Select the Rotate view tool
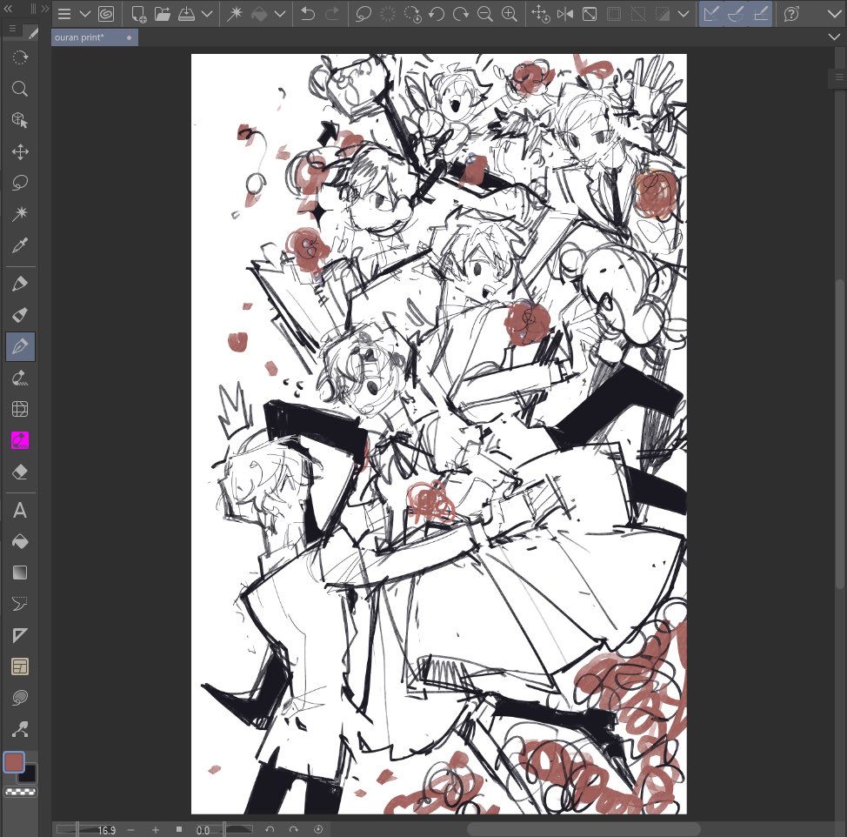Screen dimensions: 847x837 pyautogui.click(x=20, y=57)
